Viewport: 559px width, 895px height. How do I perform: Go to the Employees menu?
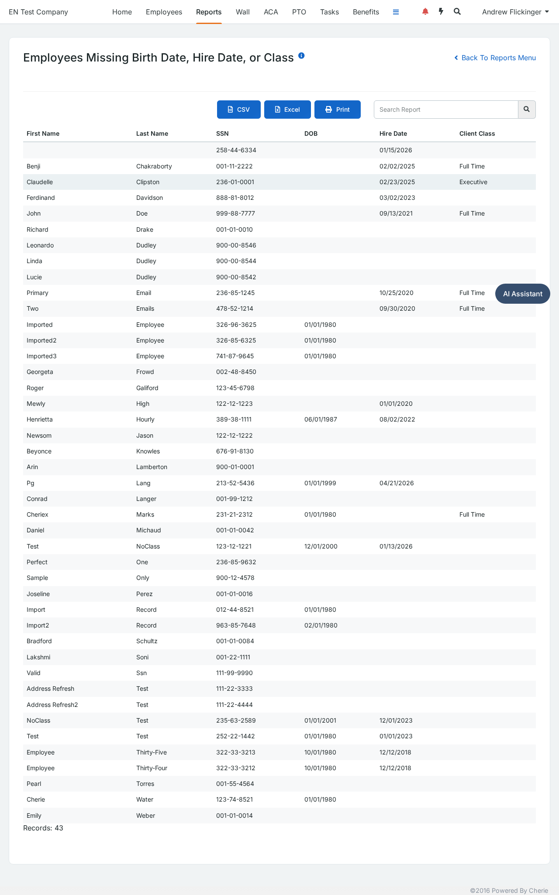164,12
